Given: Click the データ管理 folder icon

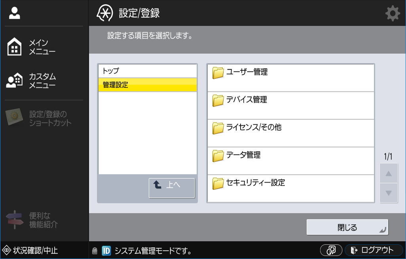Looking at the screenshot, I should pos(218,156).
